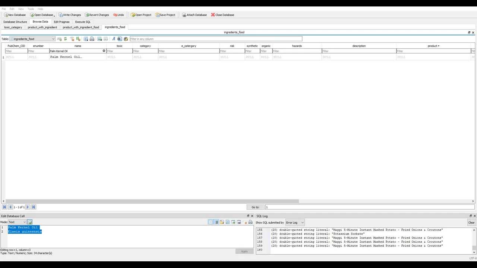Go to the first record in the table
Viewport: 477px width, 268px height.
click(x=4, y=207)
